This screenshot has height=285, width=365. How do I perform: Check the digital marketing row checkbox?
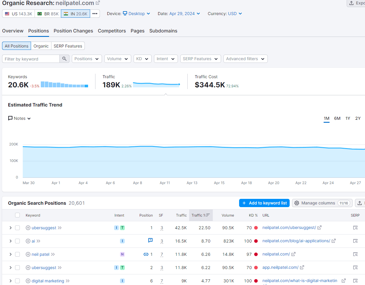click(17, 281)
